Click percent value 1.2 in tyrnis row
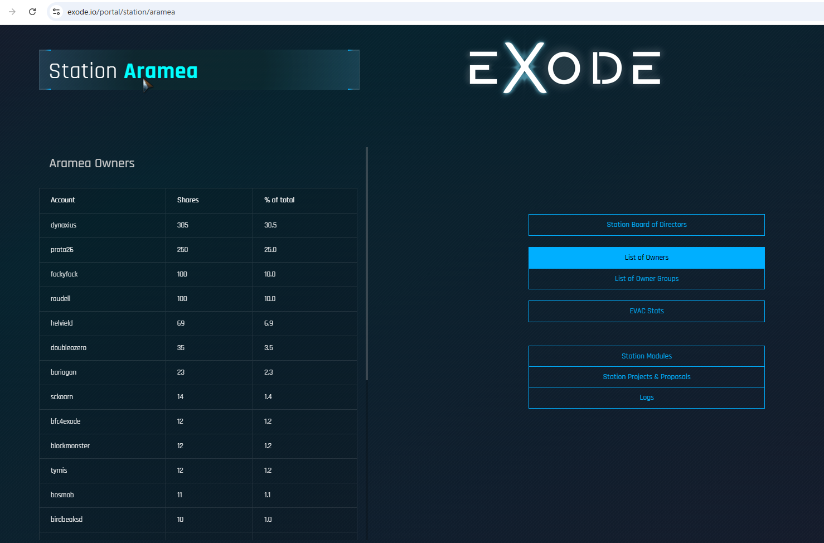Screen dimensions: 824x543 [x=268, y=471]
